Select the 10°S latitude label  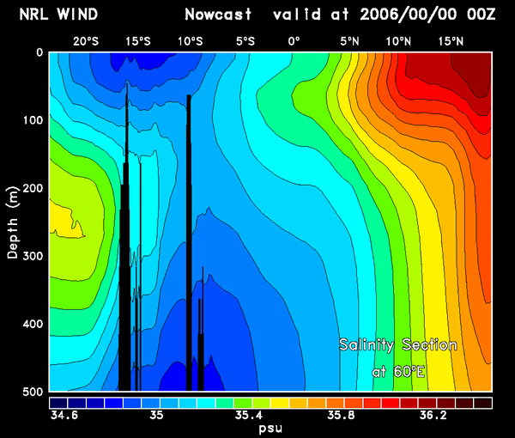[191, 42]
